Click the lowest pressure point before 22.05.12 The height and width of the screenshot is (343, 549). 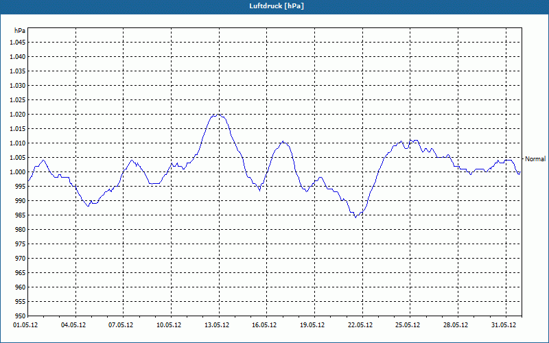tap(355, 217)
